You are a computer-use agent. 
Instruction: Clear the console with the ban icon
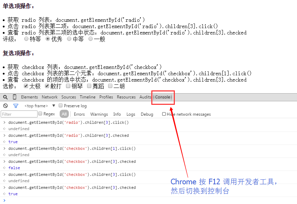(x=6, y=106)
